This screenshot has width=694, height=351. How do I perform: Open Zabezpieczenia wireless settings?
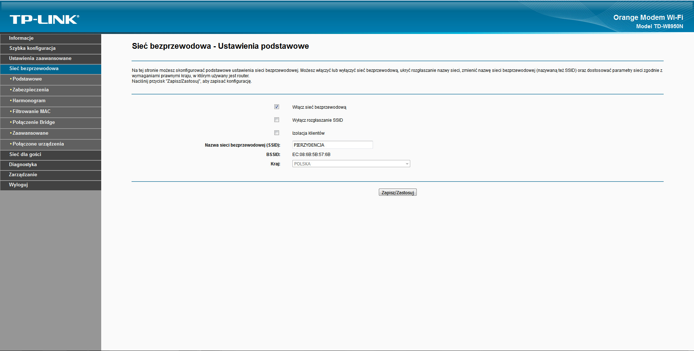pos(51,90)
